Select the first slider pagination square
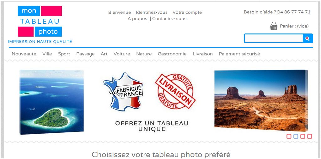 point(289,136)
